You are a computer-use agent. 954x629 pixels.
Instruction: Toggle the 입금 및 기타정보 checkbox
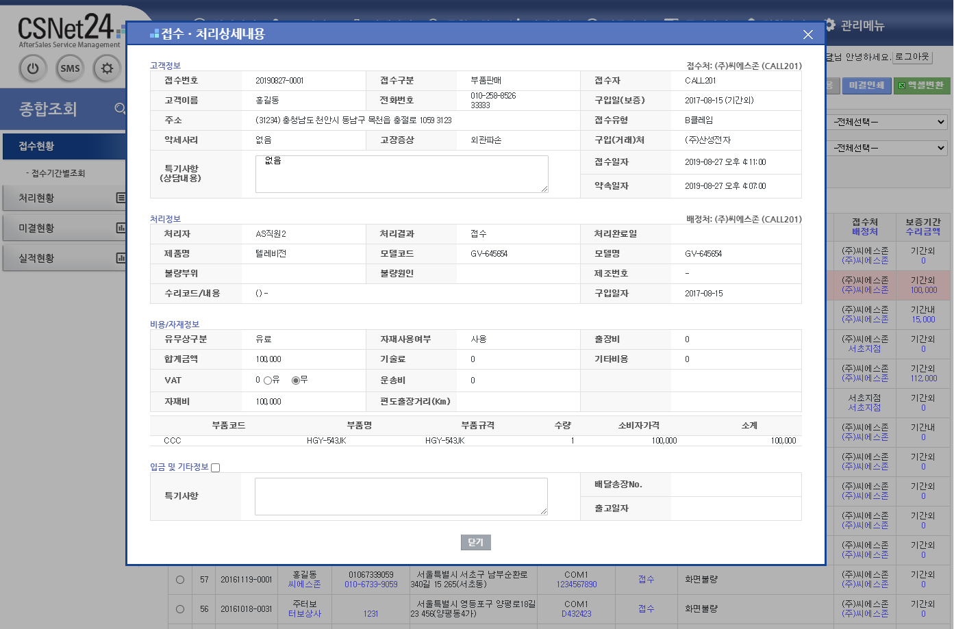tap(216, 468)
